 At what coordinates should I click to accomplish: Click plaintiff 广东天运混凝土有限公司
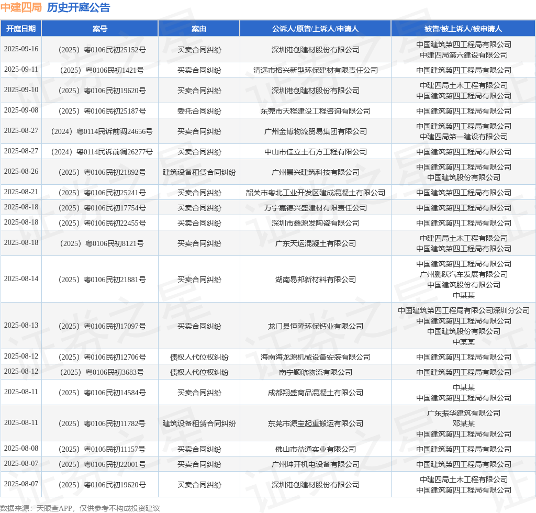[x=316, y=244]
